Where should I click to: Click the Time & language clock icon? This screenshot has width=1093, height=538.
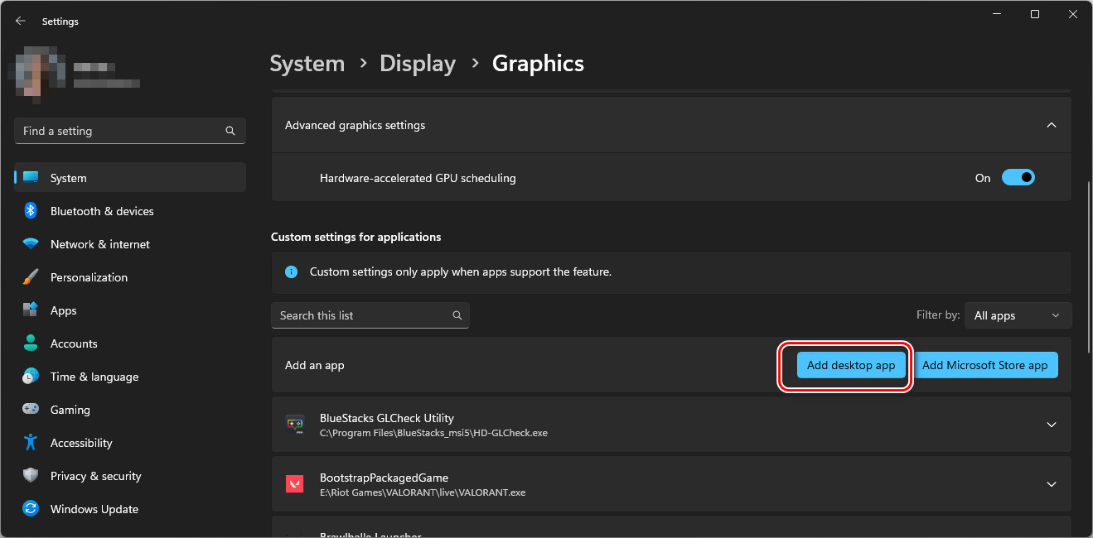tap(31, 377)
